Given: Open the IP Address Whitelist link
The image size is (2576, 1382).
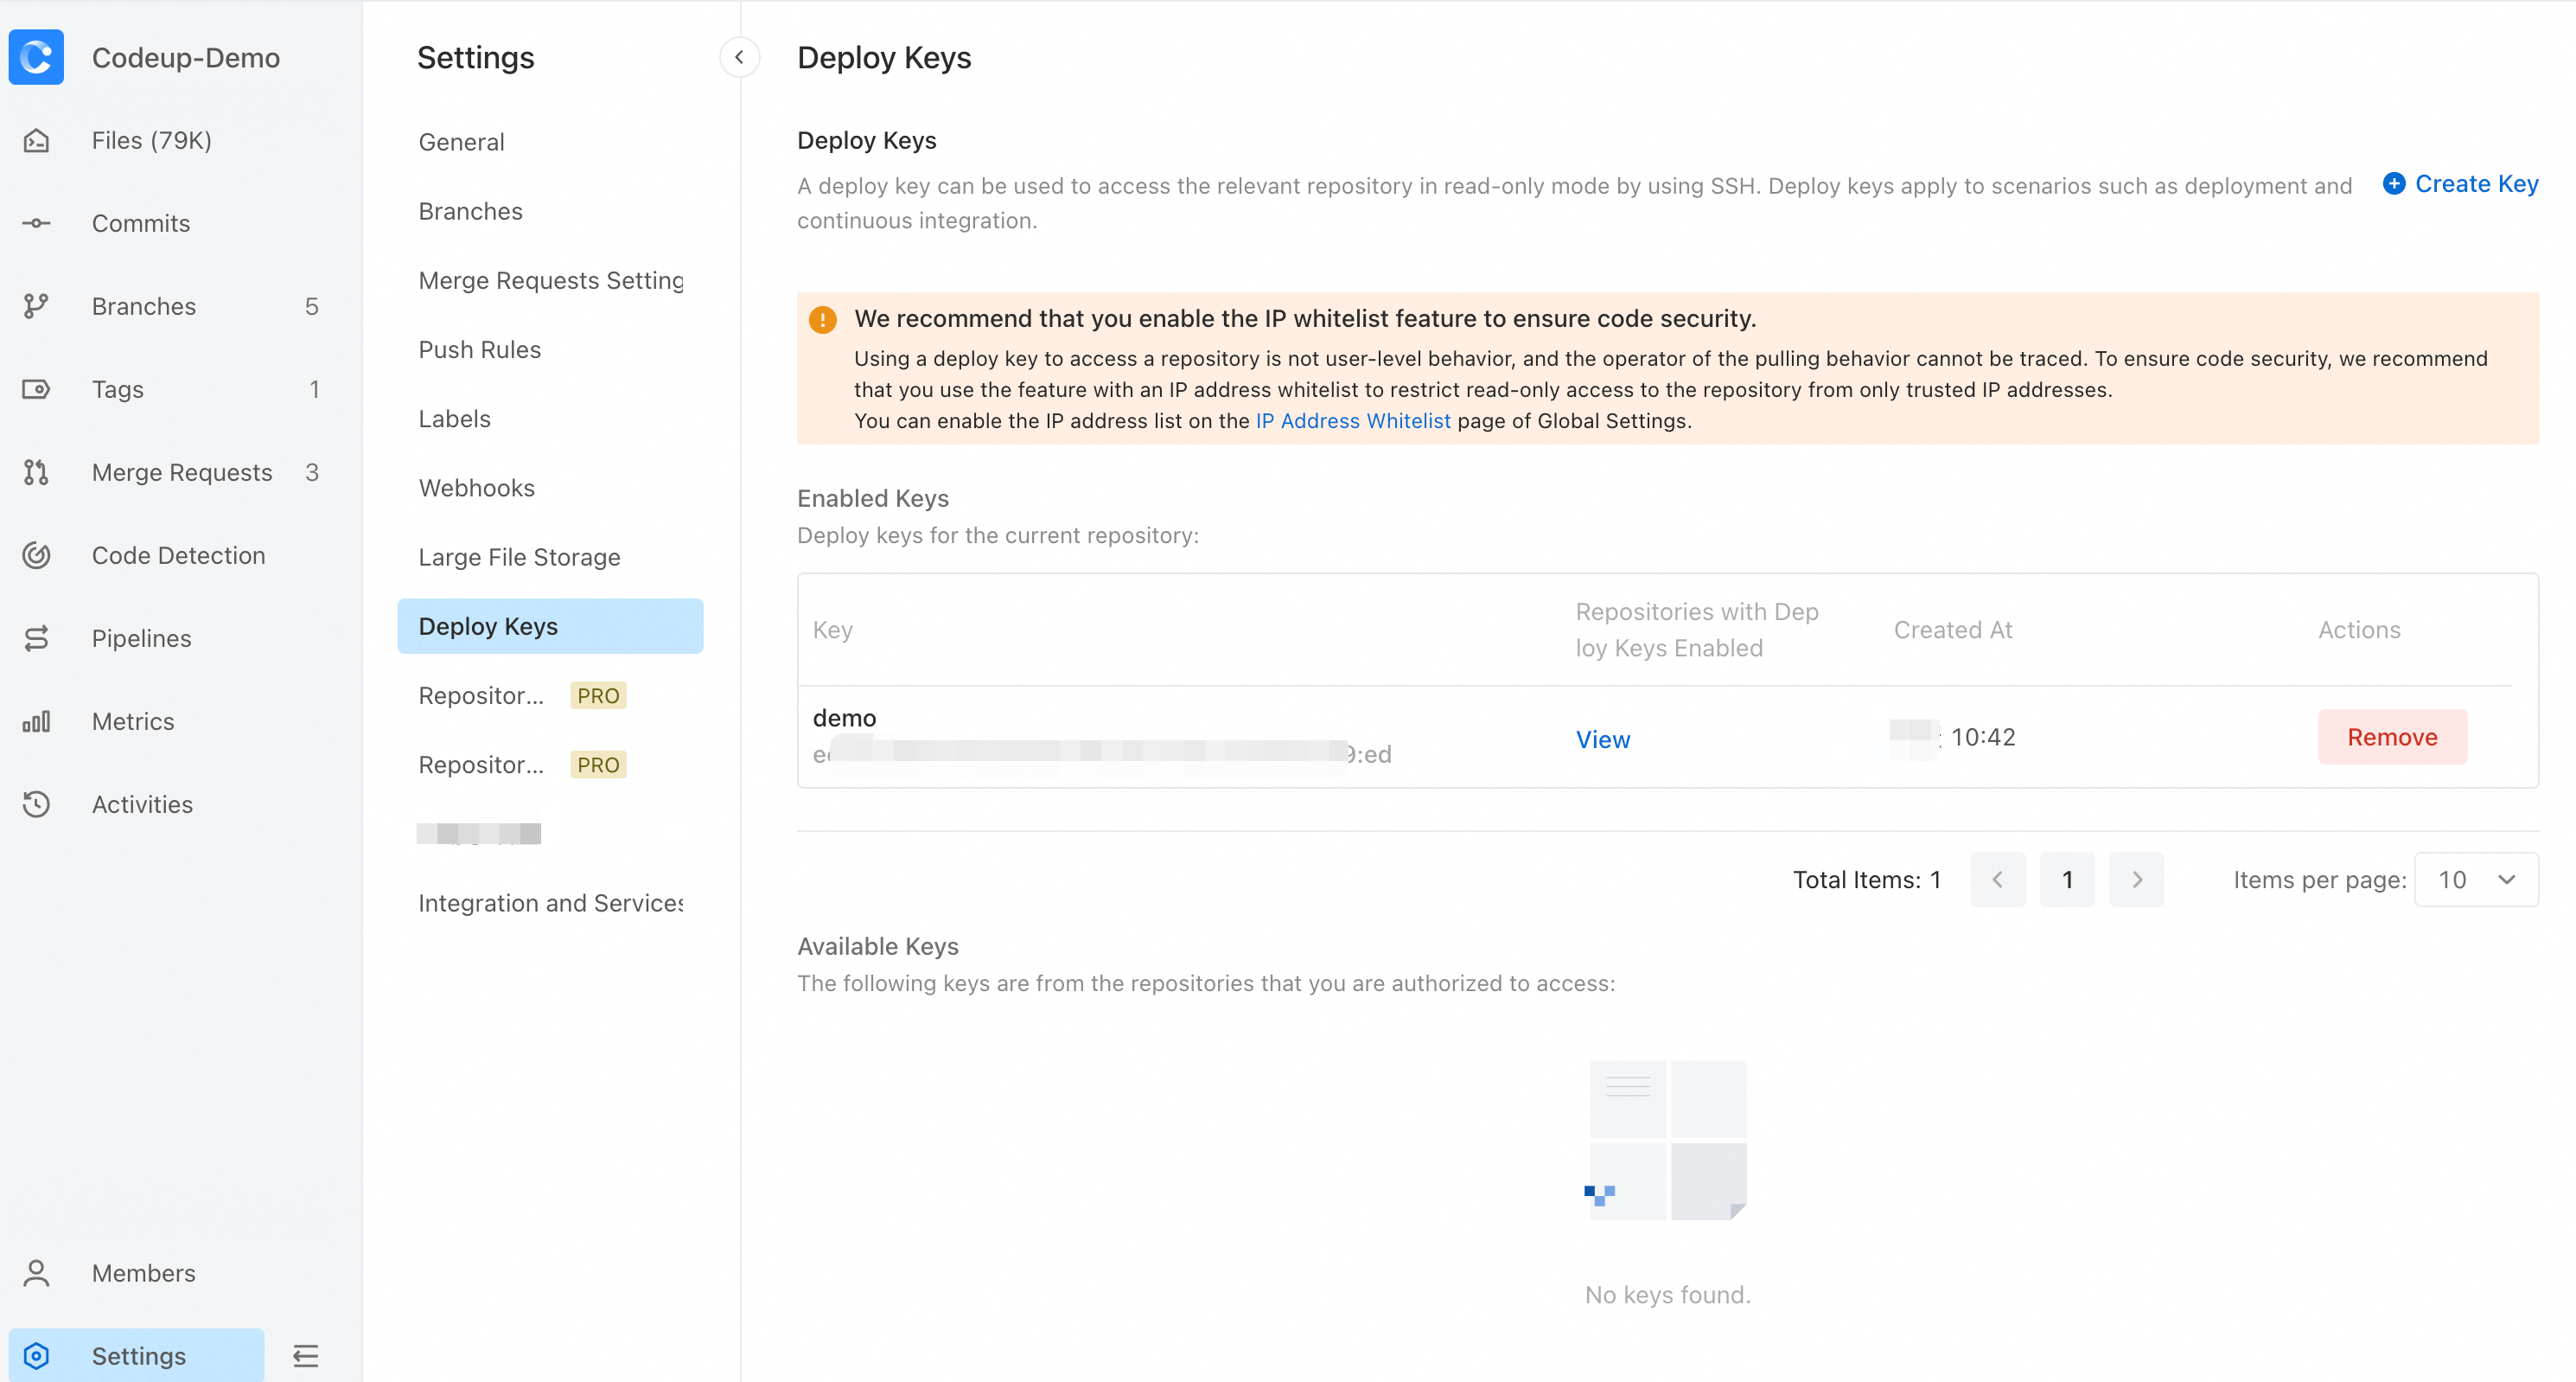Looking at the screenshot, I should (x=1352, y=421).
